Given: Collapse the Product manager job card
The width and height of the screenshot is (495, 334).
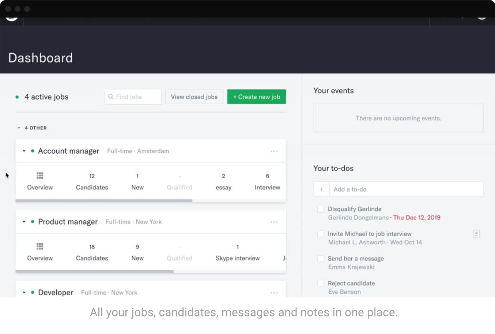Looking at the screenshot, I should click(24, 222).
